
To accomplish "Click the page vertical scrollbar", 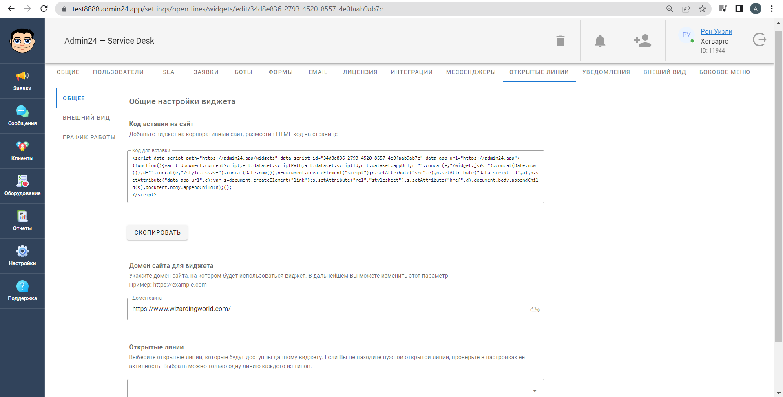I will point(779,186).
